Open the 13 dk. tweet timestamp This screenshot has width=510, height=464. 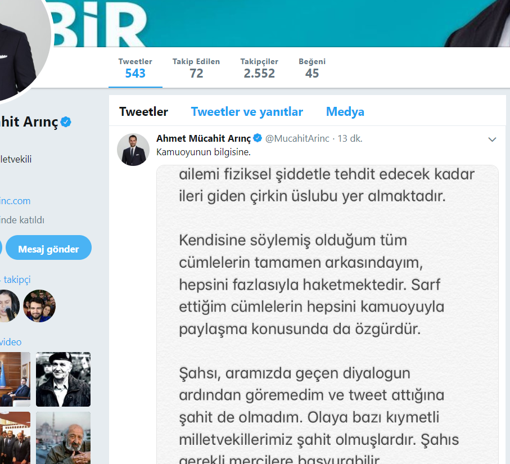350,138
